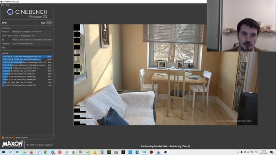The width and height of the screenshot is (276, 155).
Task: Select the Intel Xeon Platinum 8168 ranking row
Action: [27, 56]
